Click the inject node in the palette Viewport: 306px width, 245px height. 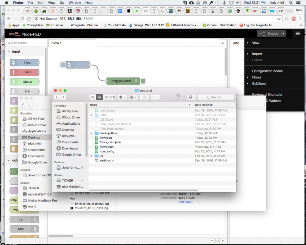pyautogui.click(x=24, y=63)
